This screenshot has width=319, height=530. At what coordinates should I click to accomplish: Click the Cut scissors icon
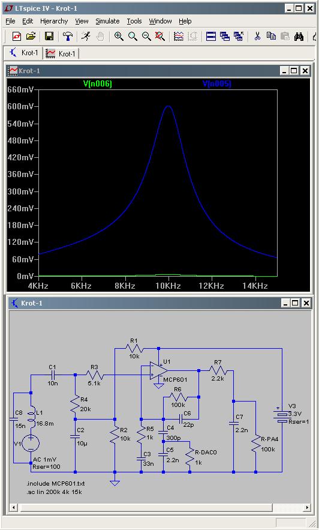coord(257,36)
